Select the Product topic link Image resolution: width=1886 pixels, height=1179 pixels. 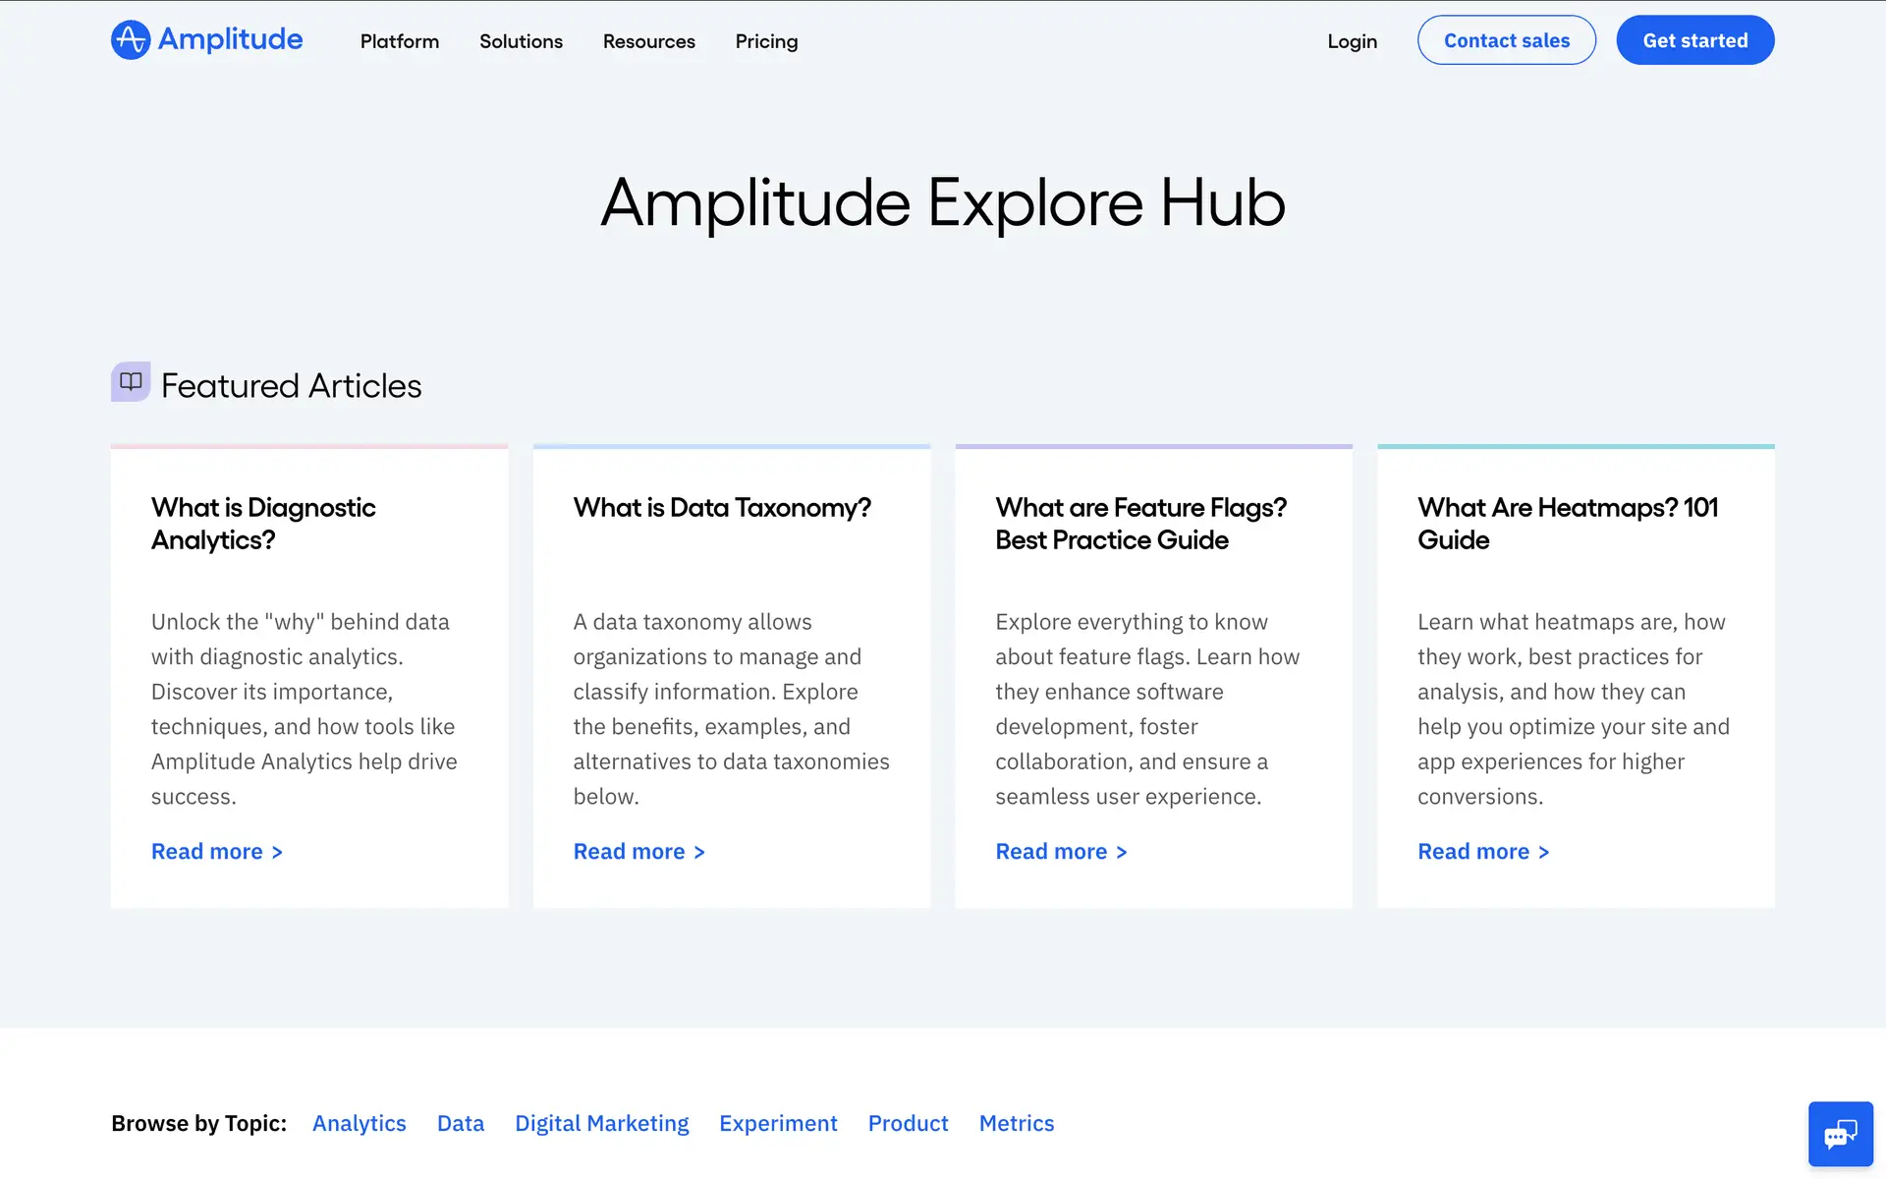click(x=908, y=1123)
